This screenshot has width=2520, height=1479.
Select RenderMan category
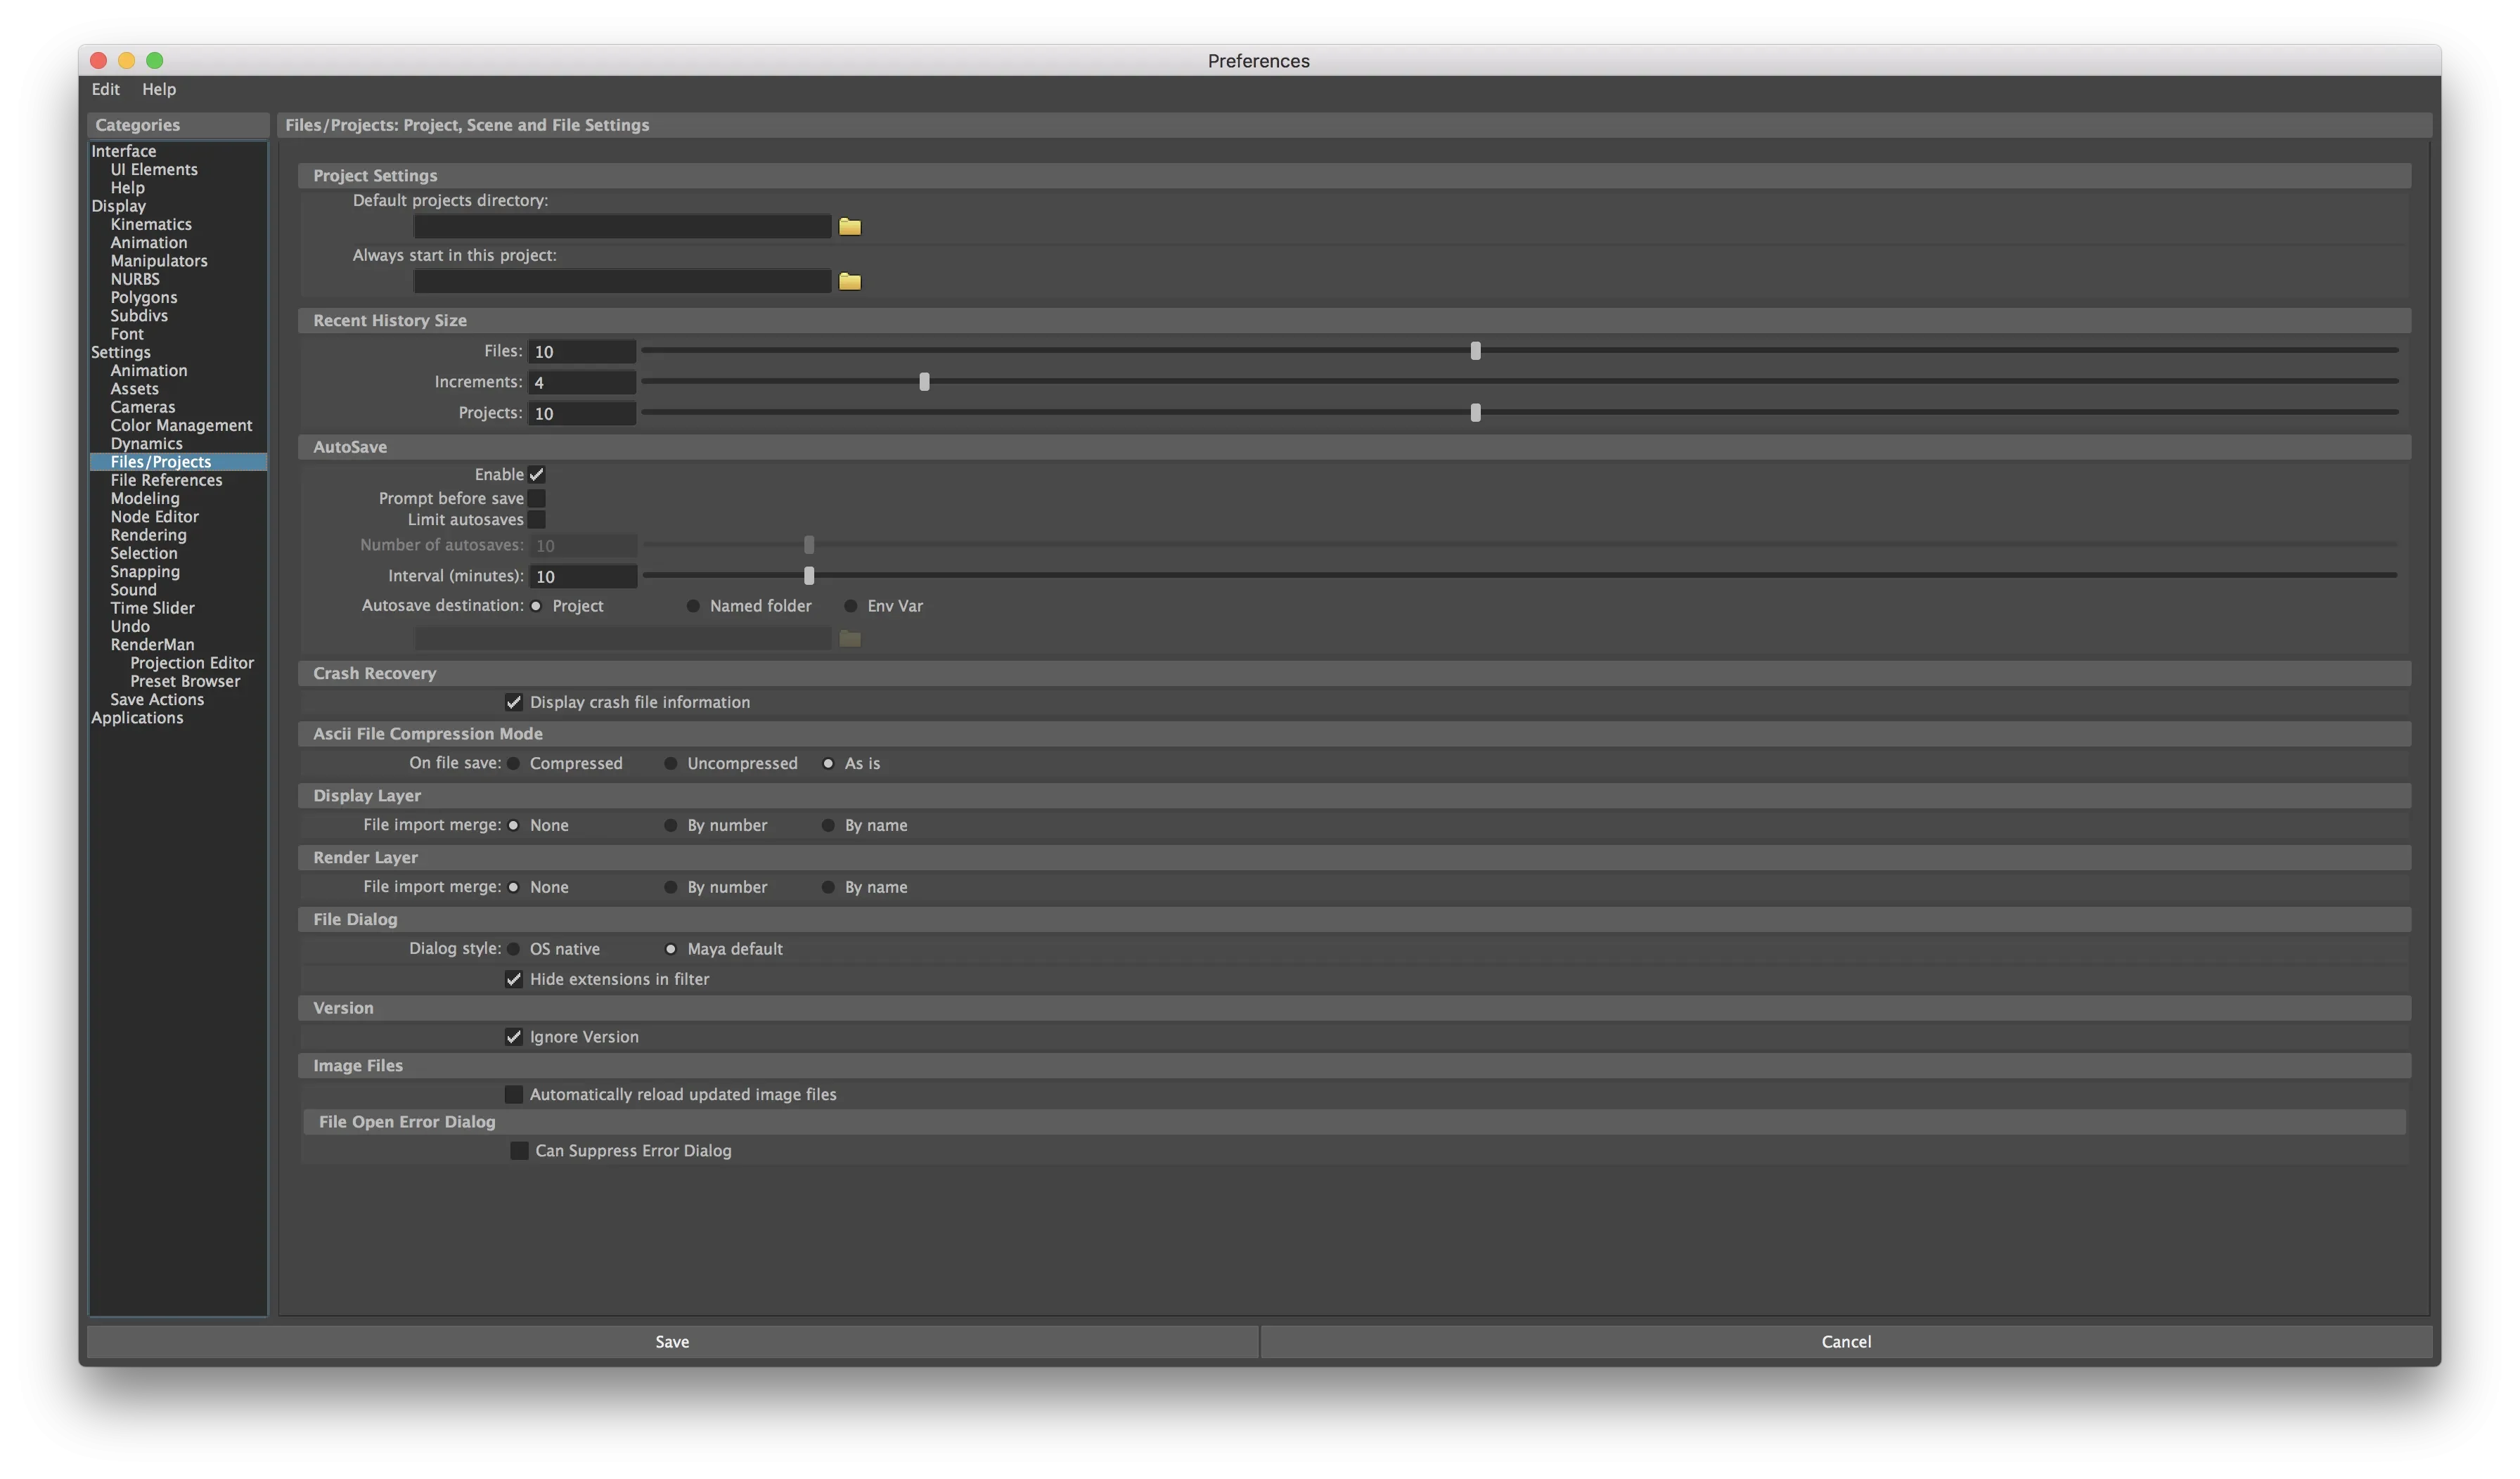[x=152, y=645]
